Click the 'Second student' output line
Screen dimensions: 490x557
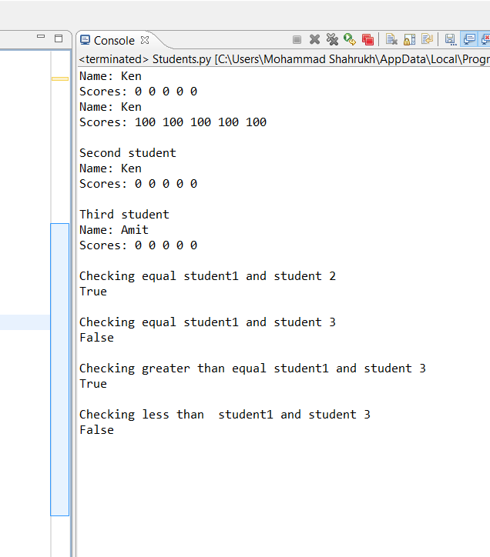(128, 153)
